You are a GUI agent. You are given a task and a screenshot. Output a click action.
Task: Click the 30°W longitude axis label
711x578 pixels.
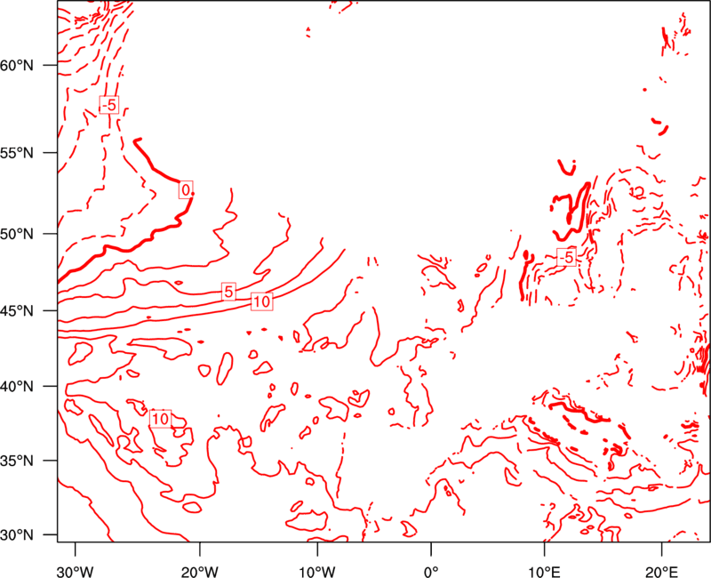[x=76, y=572]
